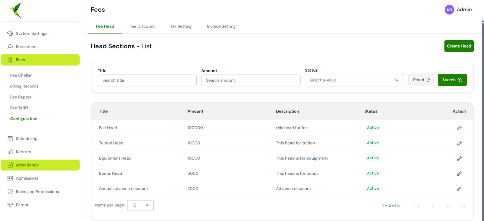
Task: Edit the Tuition Head row pencil icon
Action: [x=459, y=143]
